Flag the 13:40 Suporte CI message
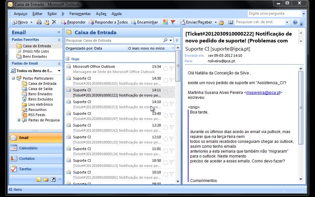The image size is (315, 197). pos(172,115)
